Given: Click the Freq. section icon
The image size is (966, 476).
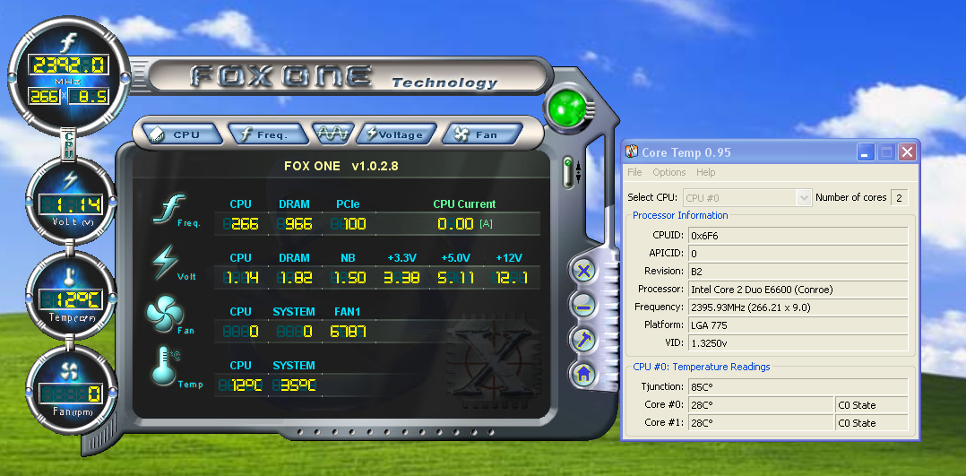Looking at the screenshot, I should click(170, 210).
